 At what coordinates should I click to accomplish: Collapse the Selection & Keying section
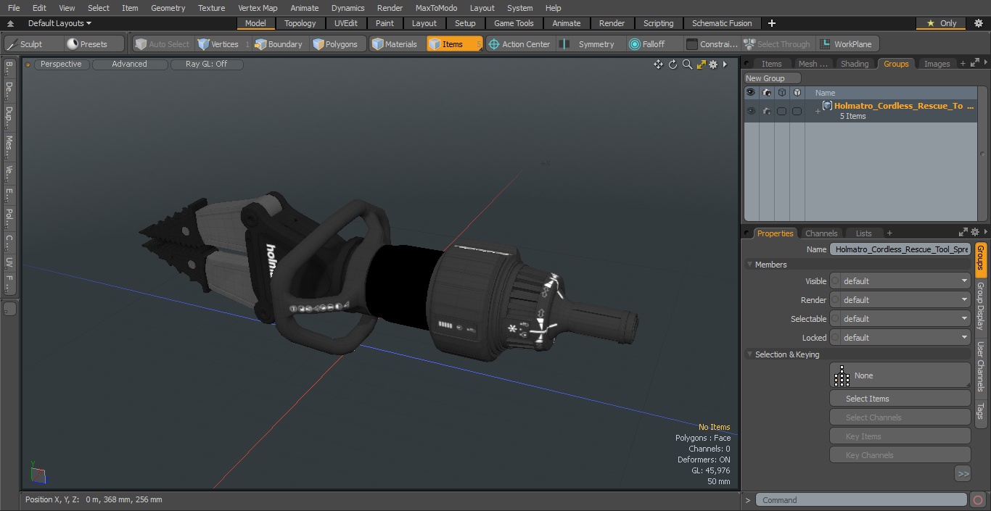(749, 354)
